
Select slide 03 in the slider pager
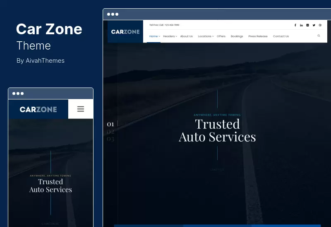click(110, 139)
